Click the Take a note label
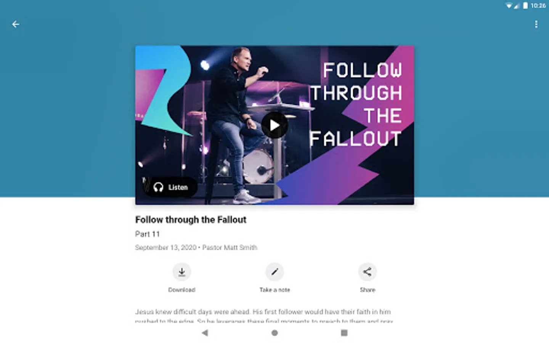Screen dimensions: 549x343 (274, 290)
